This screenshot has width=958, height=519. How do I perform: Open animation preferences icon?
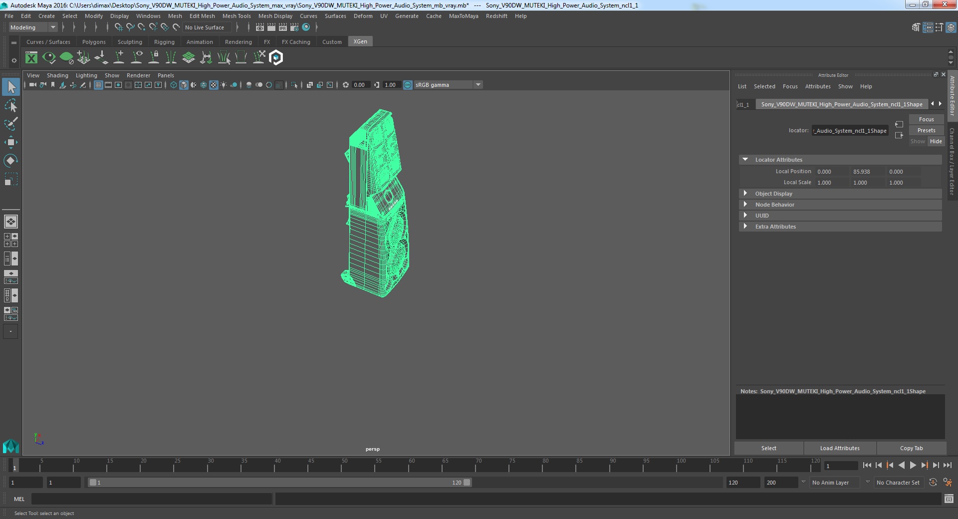(948, 483)
